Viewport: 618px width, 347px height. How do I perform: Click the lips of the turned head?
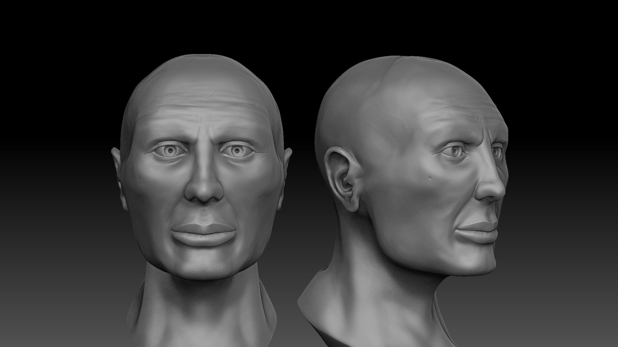pyautogui.click(x=480, y=231)
